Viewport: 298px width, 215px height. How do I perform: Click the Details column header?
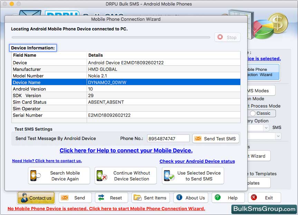(164, 55)
